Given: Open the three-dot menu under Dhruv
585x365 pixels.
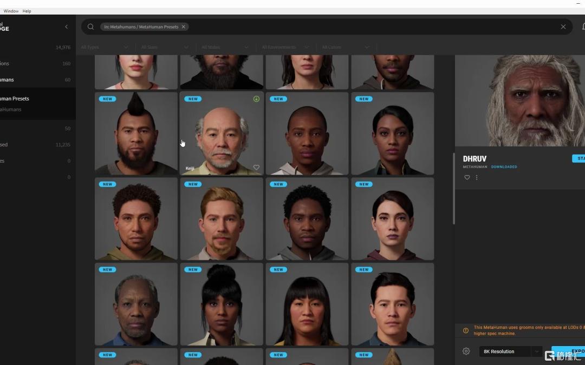Looking at the screenshot, I should point(477,178).
